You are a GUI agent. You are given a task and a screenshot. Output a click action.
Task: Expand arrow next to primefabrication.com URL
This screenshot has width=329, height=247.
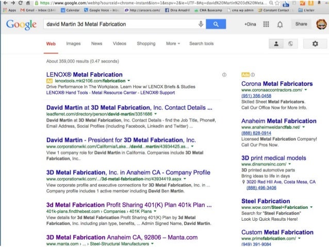299,238
